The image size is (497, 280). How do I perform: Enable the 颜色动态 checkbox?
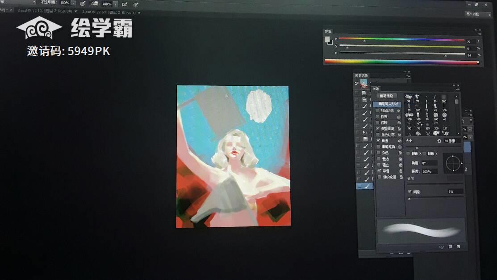click(378, 134)
